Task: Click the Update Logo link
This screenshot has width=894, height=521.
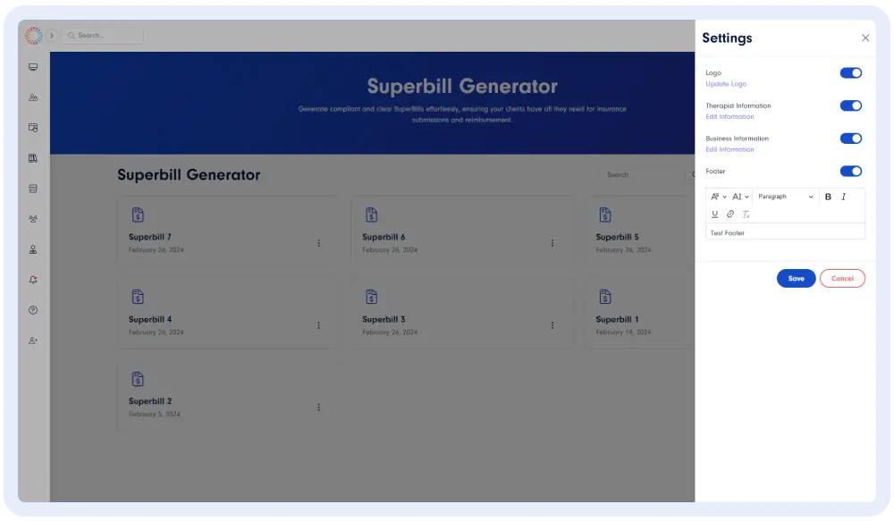Action: 726,84
